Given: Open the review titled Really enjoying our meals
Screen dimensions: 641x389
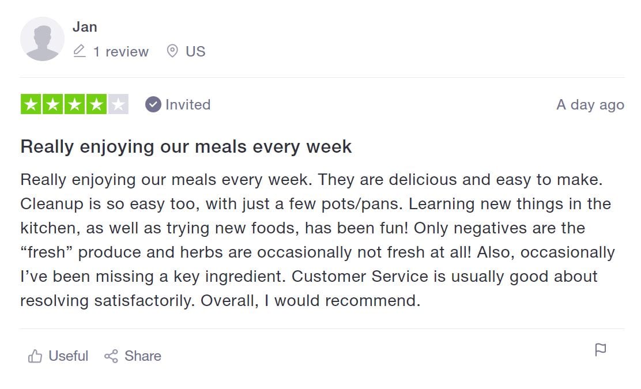Looking at the screenshot, I should click(186, 146).
